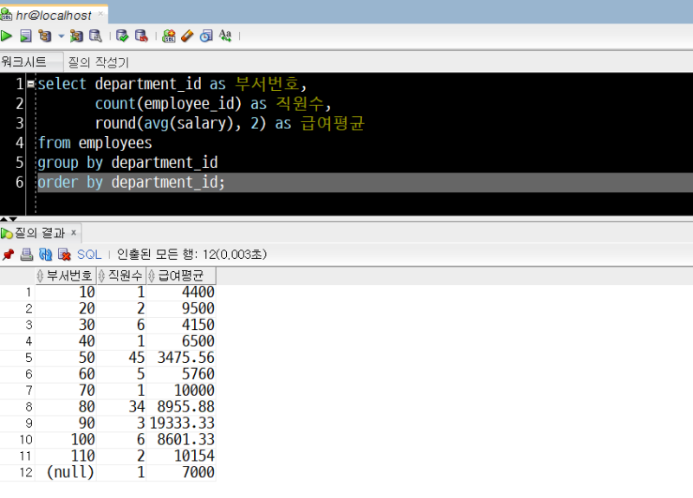Click the print results icon

click(x=27, y=255)
